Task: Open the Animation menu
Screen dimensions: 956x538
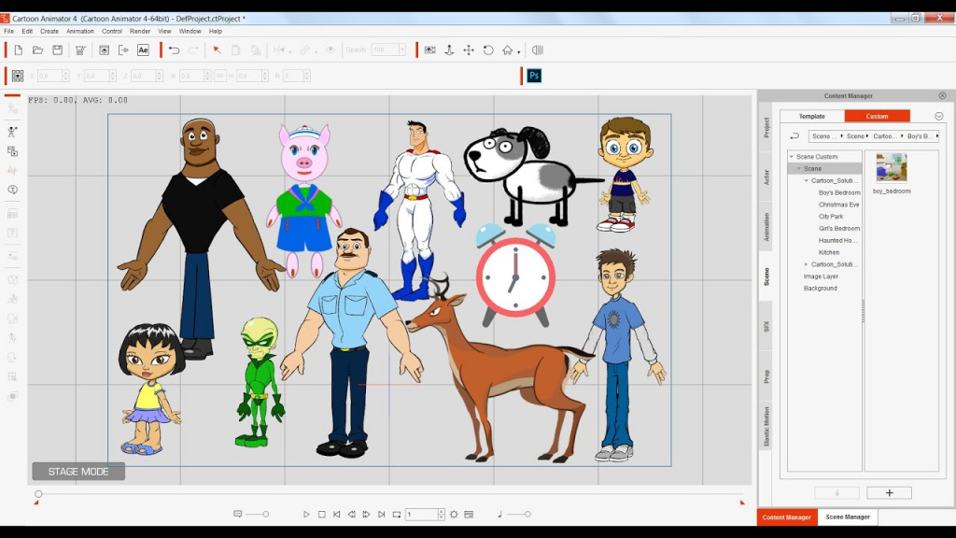Action: (80, 31)
